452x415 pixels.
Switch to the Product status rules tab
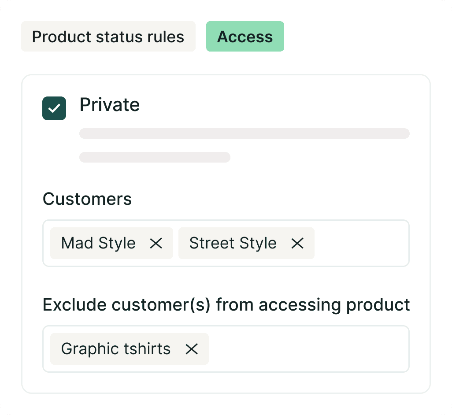(x=108, y=37)
